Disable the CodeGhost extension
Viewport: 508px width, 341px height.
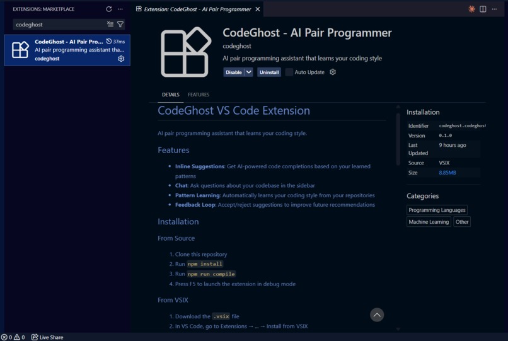pos(234,72)
